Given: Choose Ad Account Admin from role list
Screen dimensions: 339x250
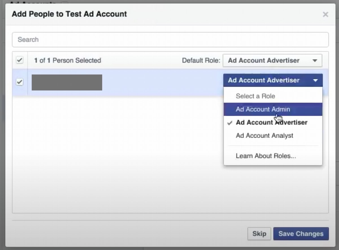Looking at the screenshot, I should click(263, 109).
